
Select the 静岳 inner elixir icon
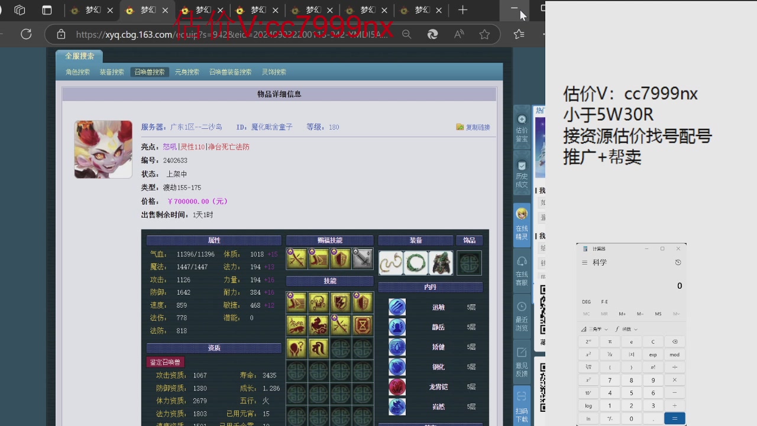click(x=397, y=327)
